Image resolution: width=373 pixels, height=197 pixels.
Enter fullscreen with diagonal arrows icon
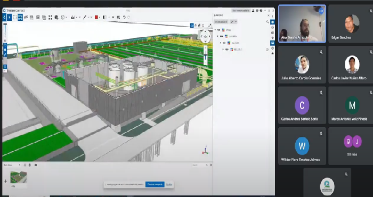[209, 25]
